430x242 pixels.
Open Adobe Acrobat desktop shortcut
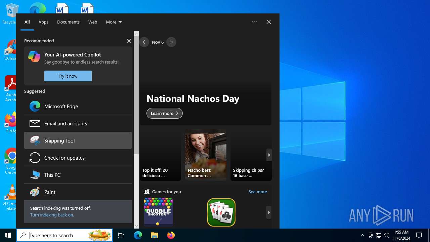click(11, 89)
